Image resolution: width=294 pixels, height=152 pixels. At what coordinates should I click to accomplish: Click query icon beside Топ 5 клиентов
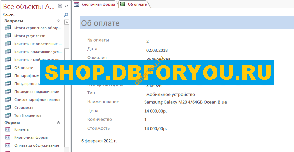[x=8, y=115]
